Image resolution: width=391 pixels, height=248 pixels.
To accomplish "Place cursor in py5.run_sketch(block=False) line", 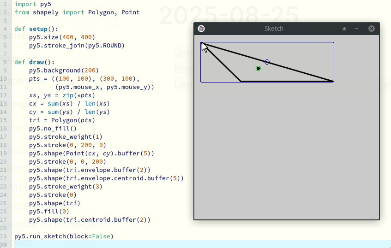I will click(64, 236).
